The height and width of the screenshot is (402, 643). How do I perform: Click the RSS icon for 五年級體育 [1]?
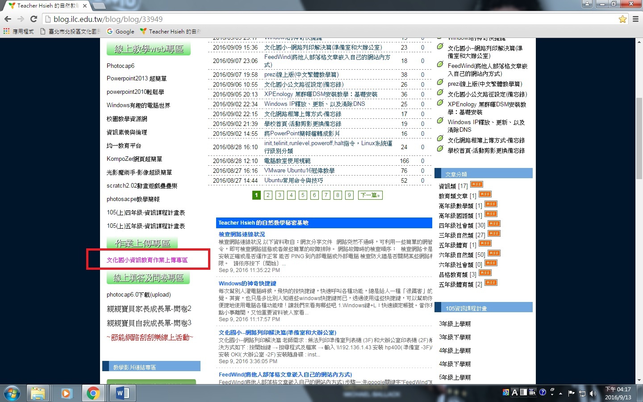point(485,243)
